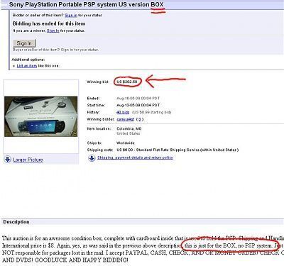Click 'Bidding has ended for this item' text
Viewport: 284px width, 266px height.
point(49,23)
